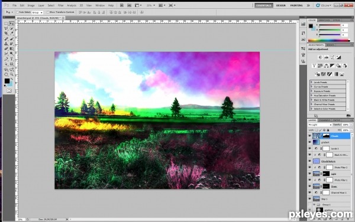The height and width of the screenshot is (222, 355).
Task: Enable the Auto-Select checkbox
Action: [17, 12]
